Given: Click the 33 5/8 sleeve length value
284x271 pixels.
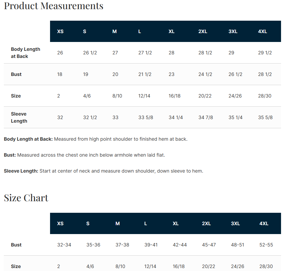Looking at the screenshot, I should tap(146, 118).
